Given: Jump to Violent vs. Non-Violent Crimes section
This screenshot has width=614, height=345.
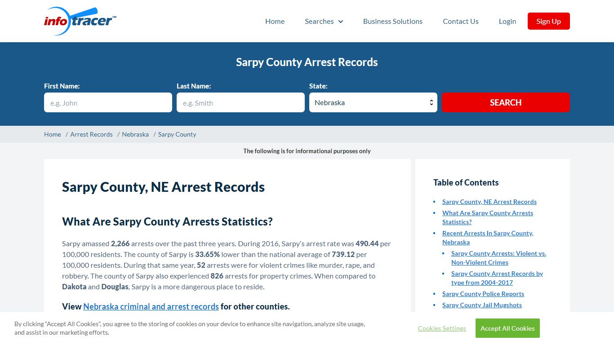Looking at the screenshot, I should pos(498,258).
